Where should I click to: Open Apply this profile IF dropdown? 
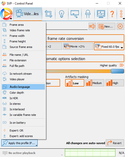(19, 143)
